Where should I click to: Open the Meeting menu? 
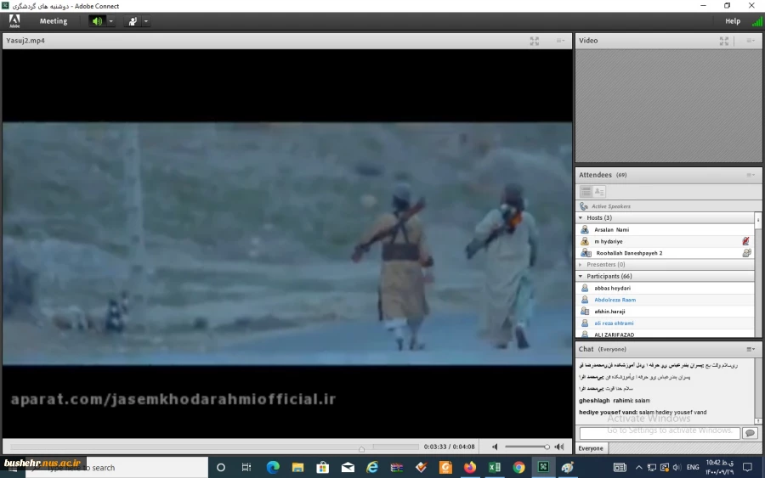click(x=54, y=21)
